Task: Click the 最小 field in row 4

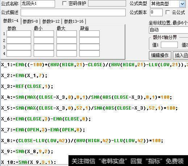Action: click(44, 54)
